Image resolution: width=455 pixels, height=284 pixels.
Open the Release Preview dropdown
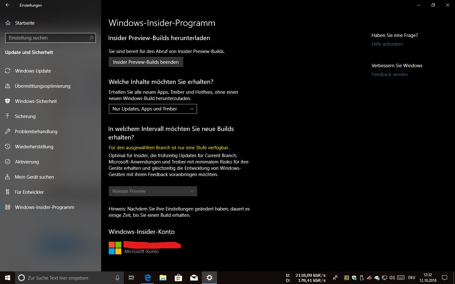[153, 191]
